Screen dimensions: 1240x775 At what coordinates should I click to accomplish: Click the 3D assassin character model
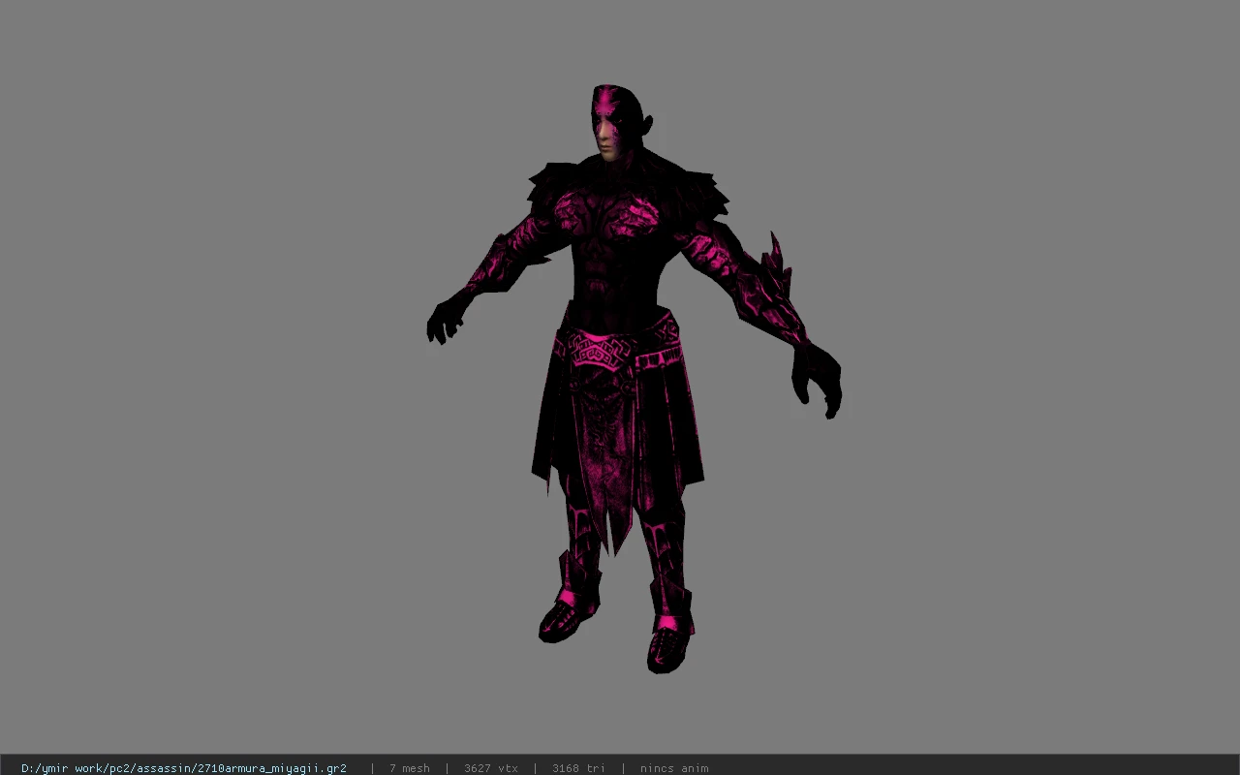pos(634,379)
